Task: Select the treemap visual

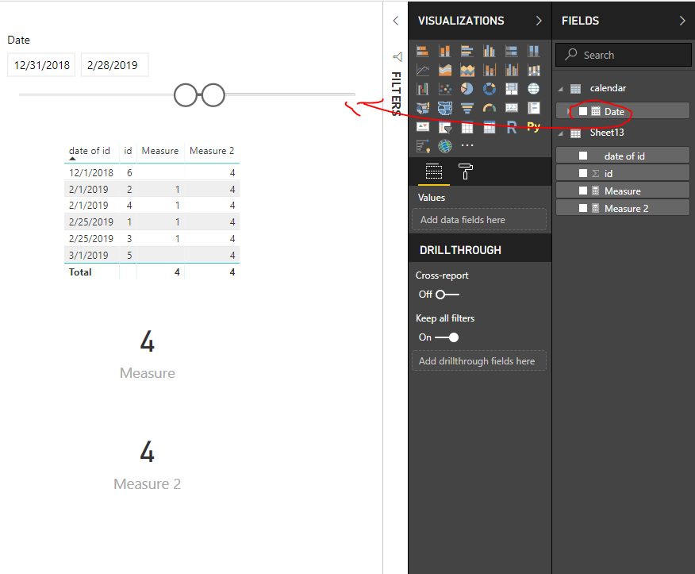Action: pos(512,89)
